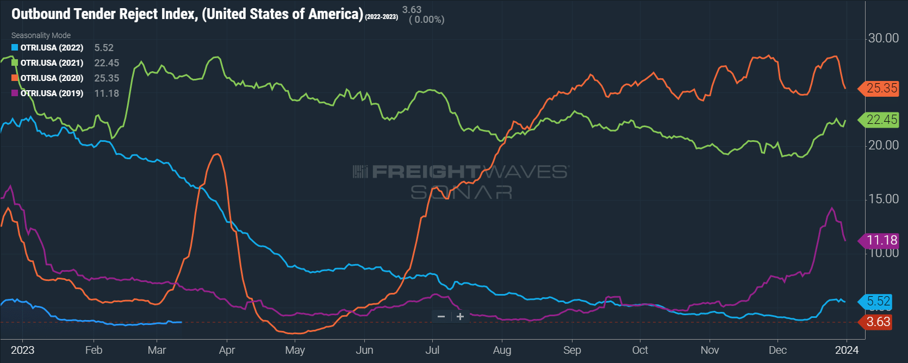
Task: Click the purple OTRI.USA (2019) legend swatch
Action: point(15,93)
